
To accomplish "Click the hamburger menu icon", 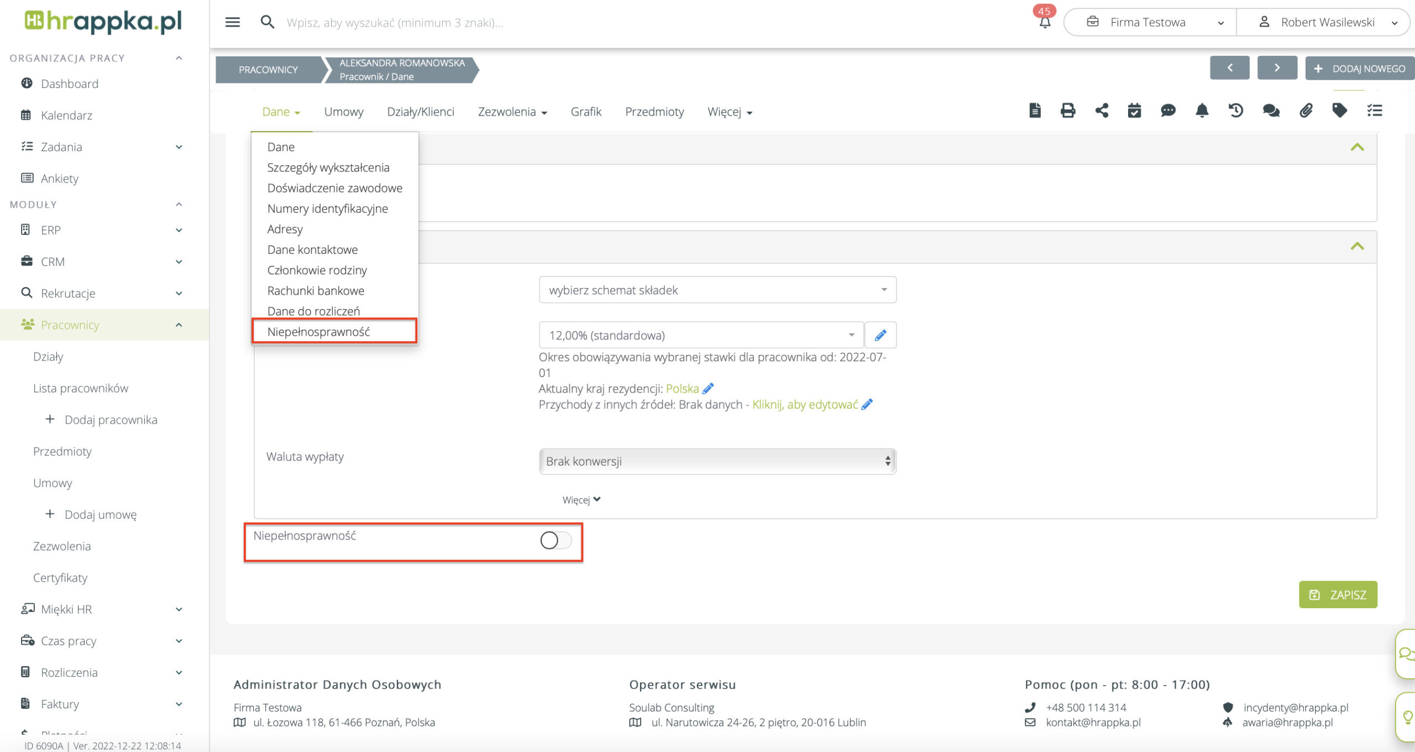I will pyautogui.click(x=233, y=22).
